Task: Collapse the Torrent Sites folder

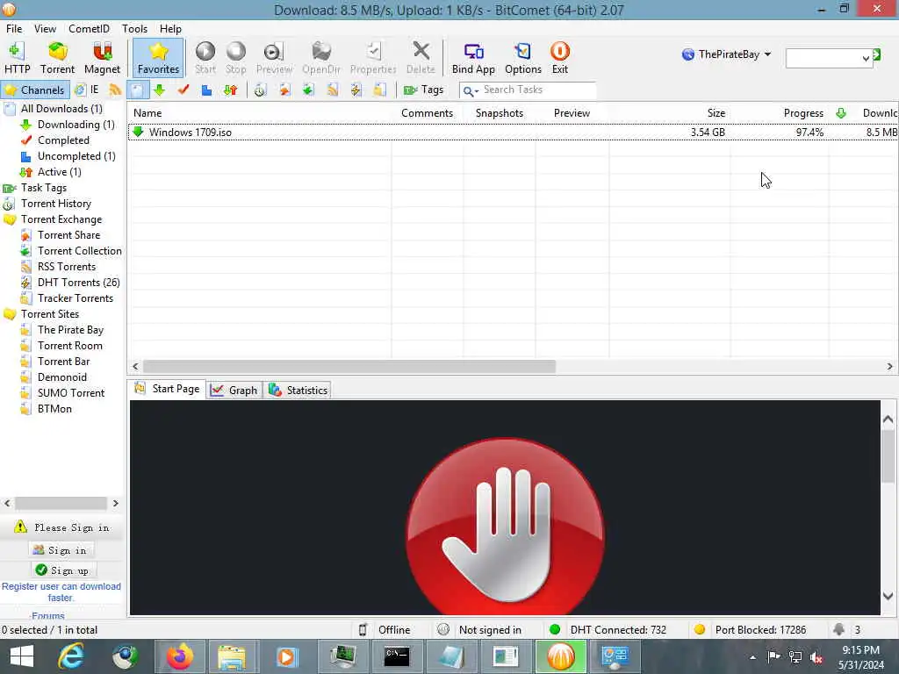Action: (50, 314)
